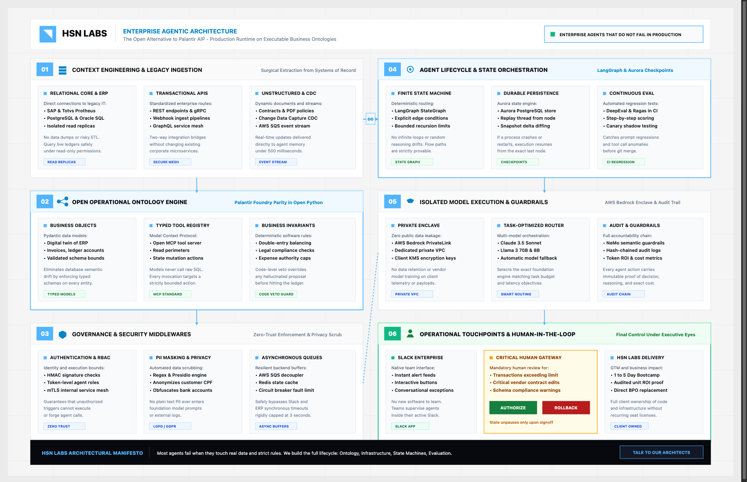Screen dimensions: 747x482
Task: Click the EVENT STREAM tag
Action: (276, 162)
